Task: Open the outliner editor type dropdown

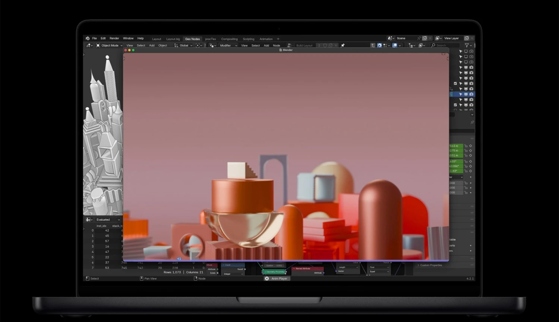Action: (x=412, y=45)
